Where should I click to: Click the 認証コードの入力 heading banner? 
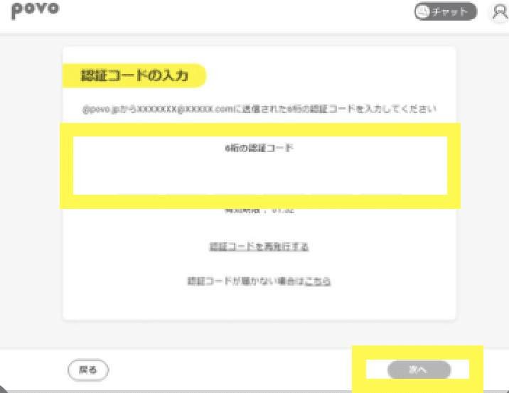[x=134, y=75]
